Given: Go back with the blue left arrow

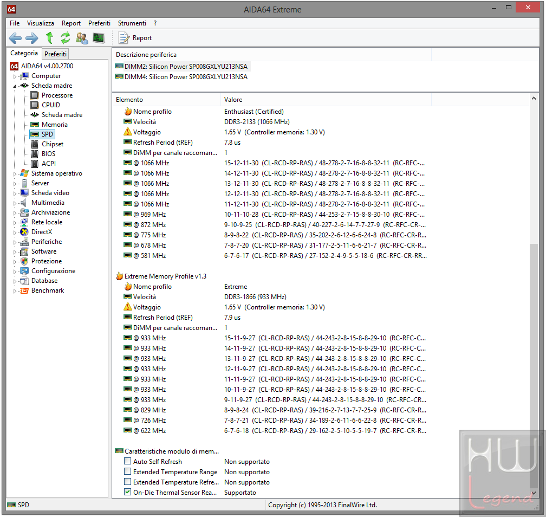Looking at the screenshot, I should tap(15, 38).
